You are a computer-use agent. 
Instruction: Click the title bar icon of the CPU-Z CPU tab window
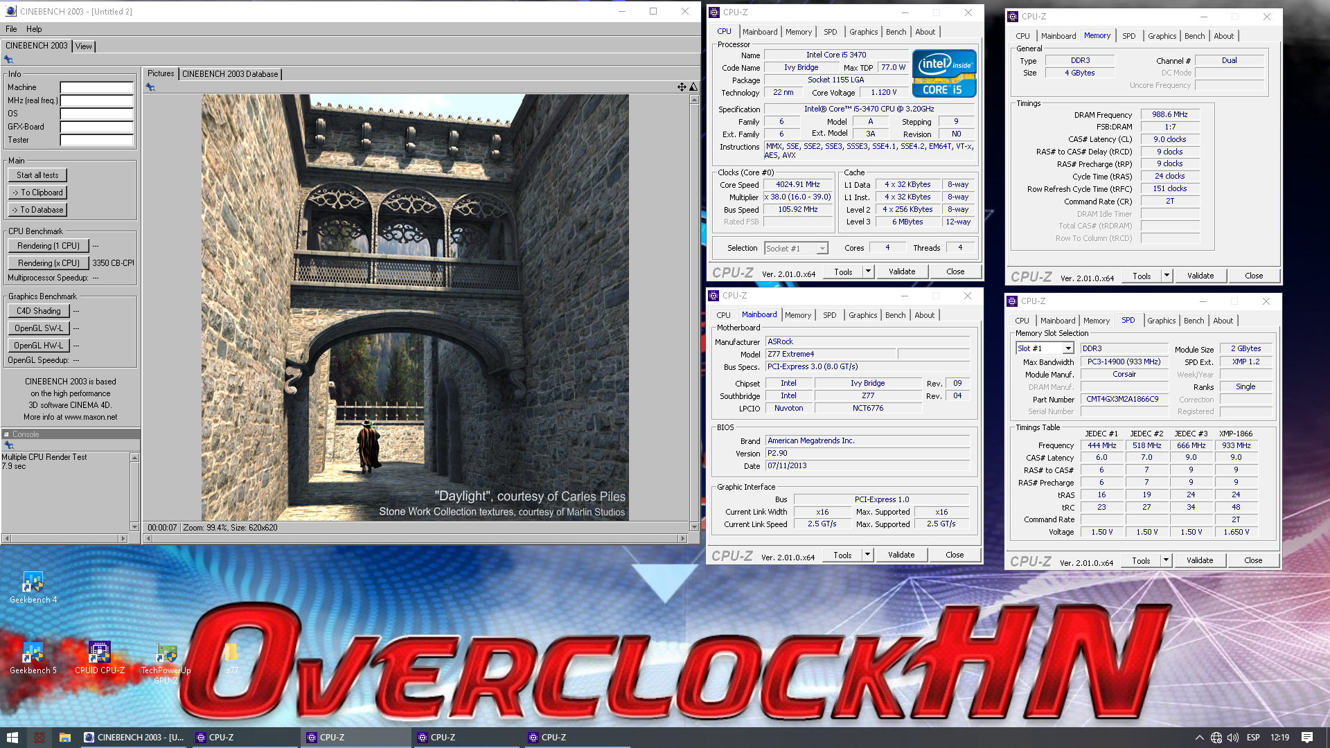pos(714,12)
